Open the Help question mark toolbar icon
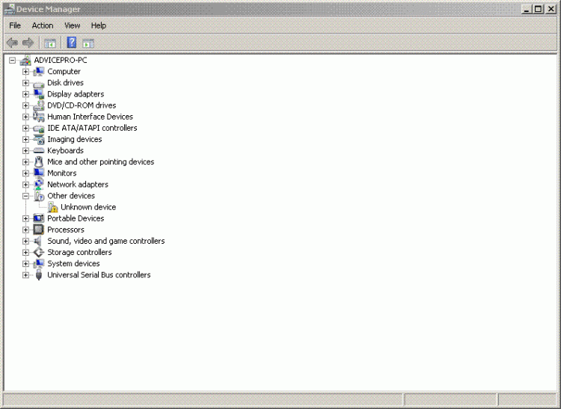 72,43
